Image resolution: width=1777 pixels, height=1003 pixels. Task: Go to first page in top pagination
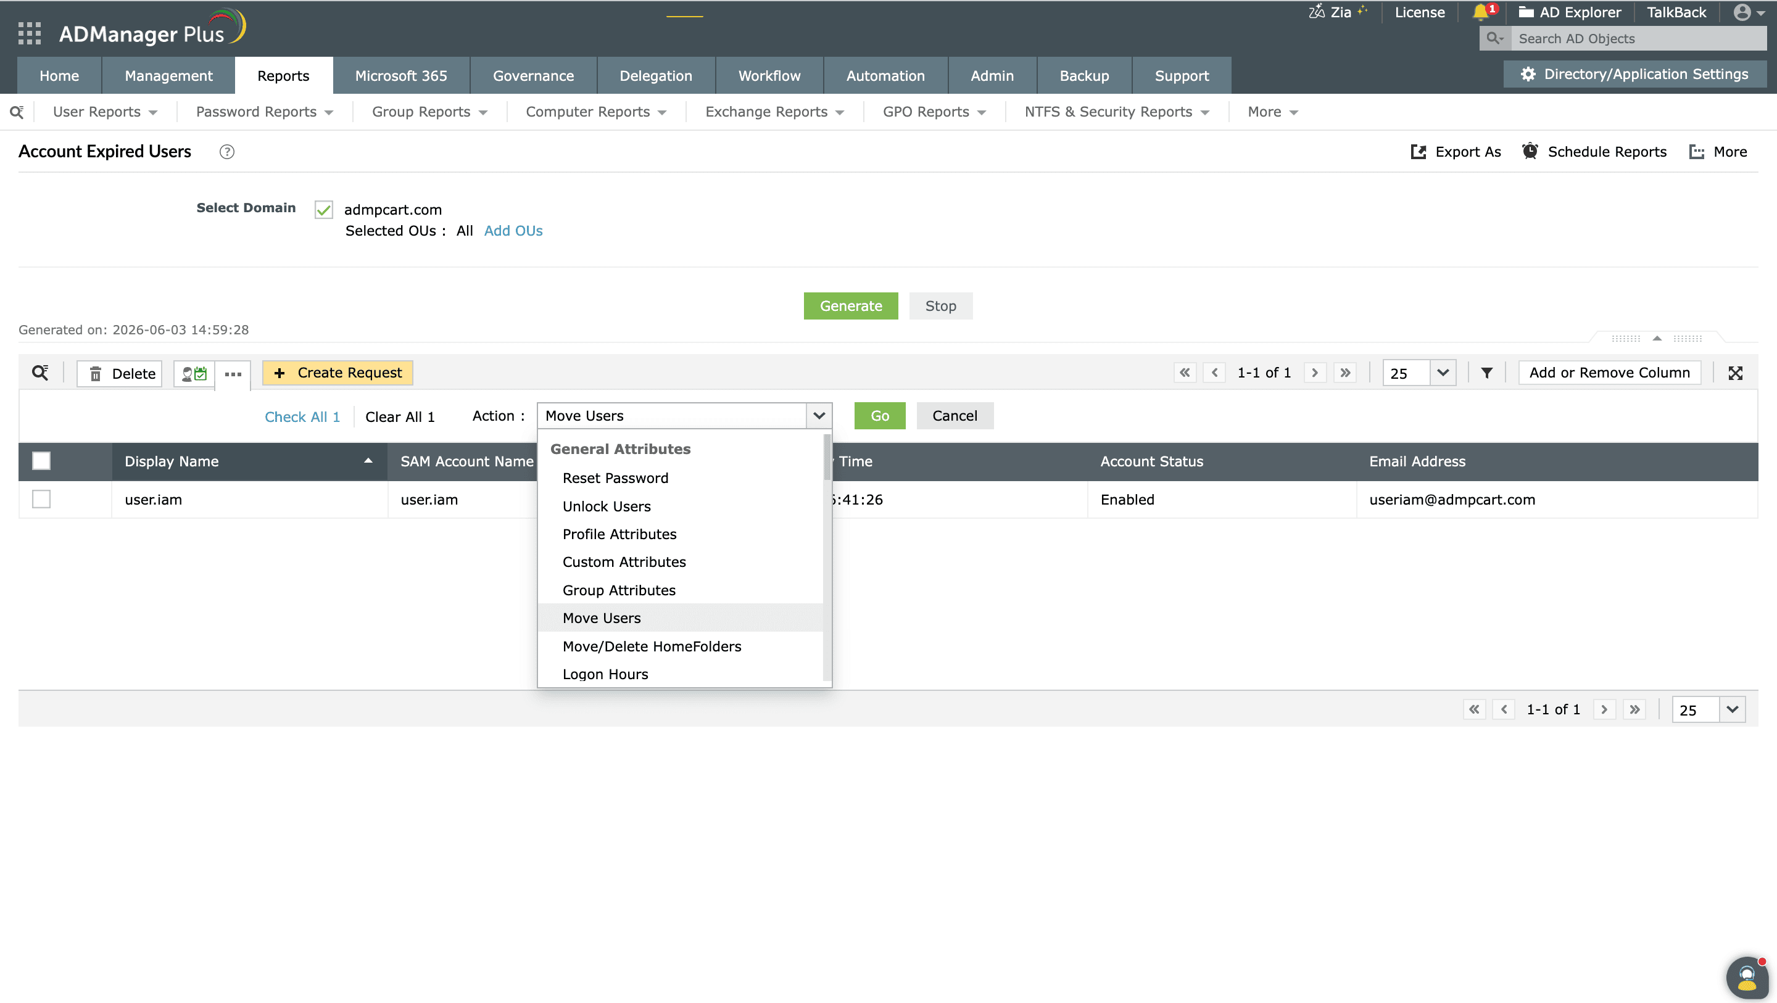tap(1185, 373)
